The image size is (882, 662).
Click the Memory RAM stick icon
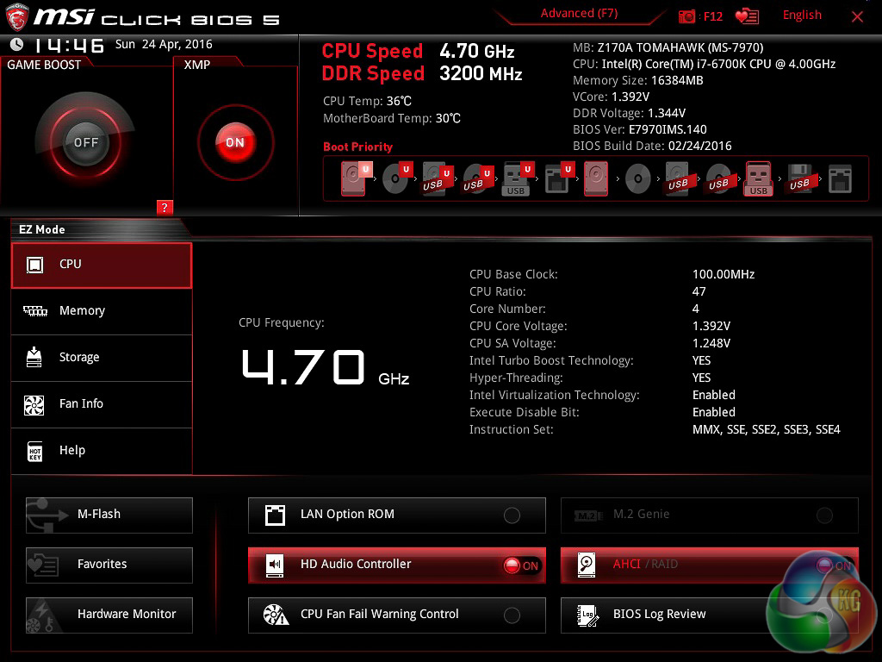(x=34, y=310)
